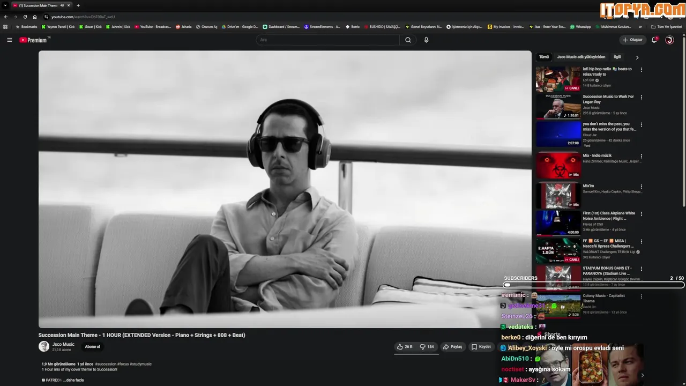
Task: Open the First Class Airplane 4:00:00 thumbnail
Action: pyautogui.click(x=558, y=222)
